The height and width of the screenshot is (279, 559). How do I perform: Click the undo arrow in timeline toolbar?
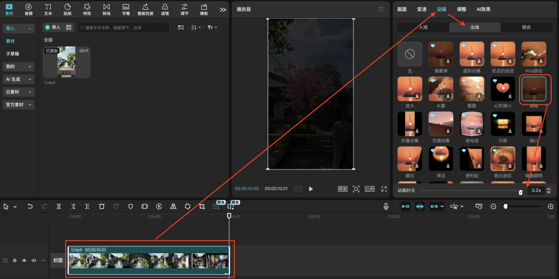[30, 206]
